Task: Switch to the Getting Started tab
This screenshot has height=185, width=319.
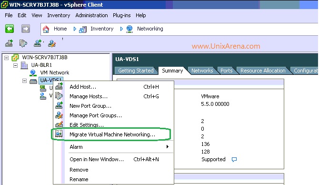Action: click(136, 71)
